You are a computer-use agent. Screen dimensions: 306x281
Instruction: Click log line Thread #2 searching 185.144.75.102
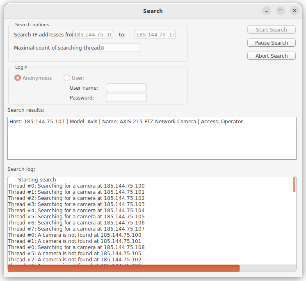[76, 198]
